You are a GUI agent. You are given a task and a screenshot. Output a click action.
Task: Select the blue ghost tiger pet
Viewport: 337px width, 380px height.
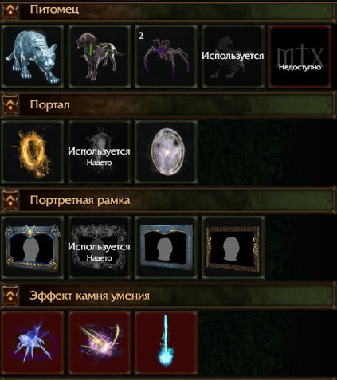point(33,57)
